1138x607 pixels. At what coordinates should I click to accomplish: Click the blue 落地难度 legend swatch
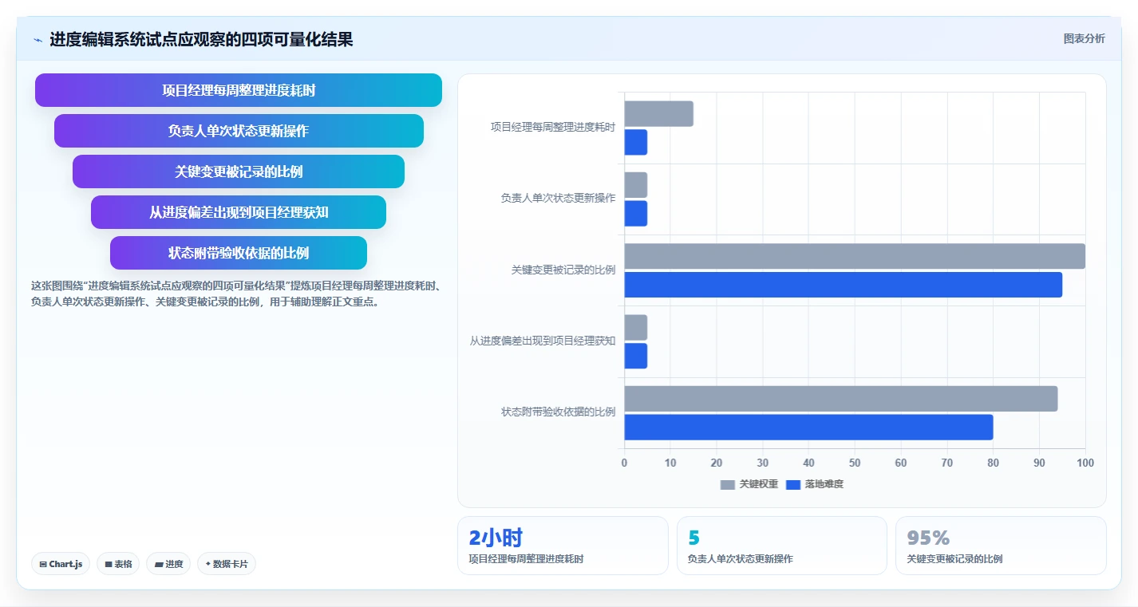(792, 484)
